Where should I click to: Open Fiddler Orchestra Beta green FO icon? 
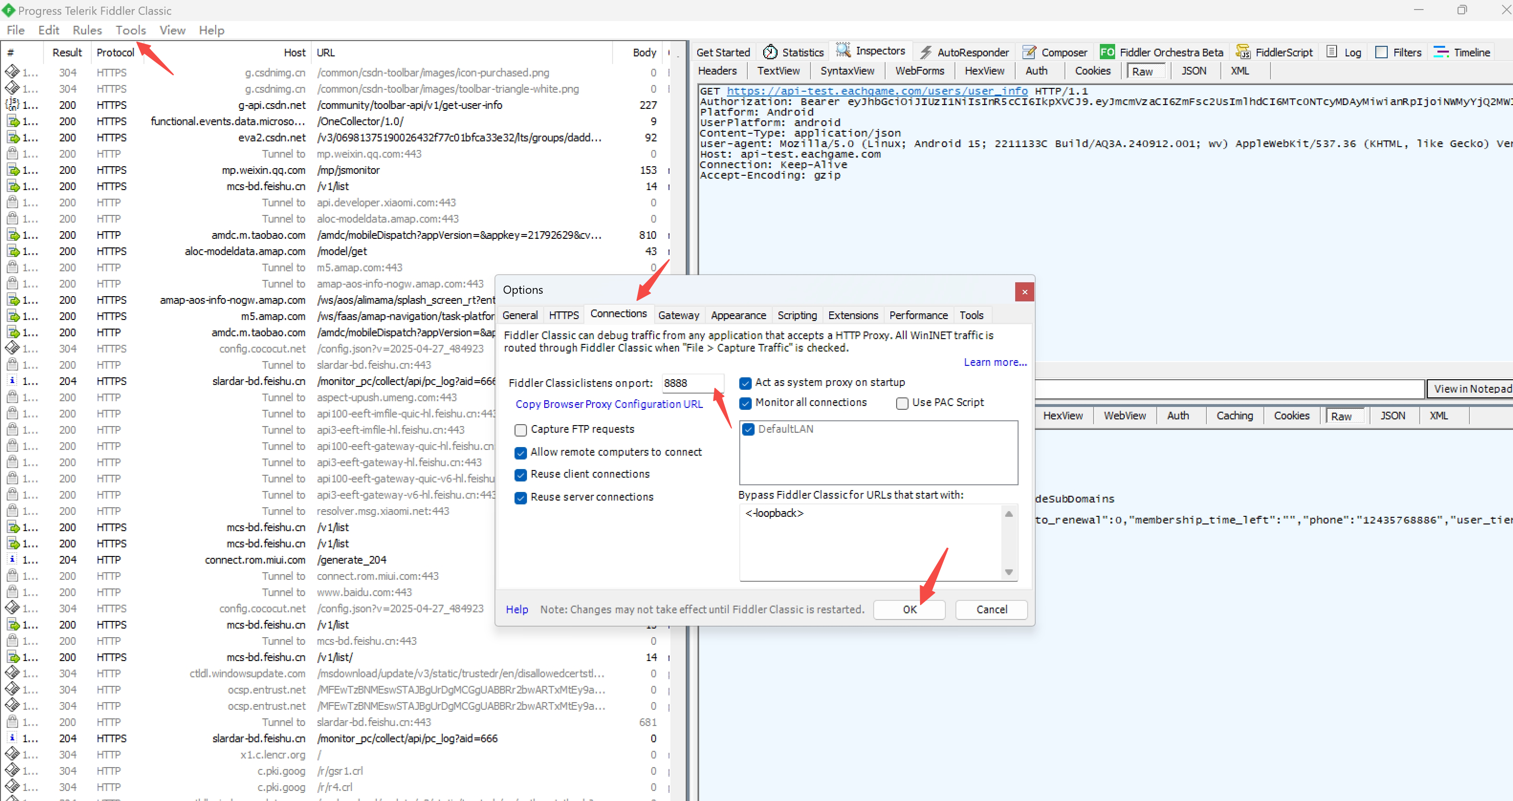point(1107,52)
